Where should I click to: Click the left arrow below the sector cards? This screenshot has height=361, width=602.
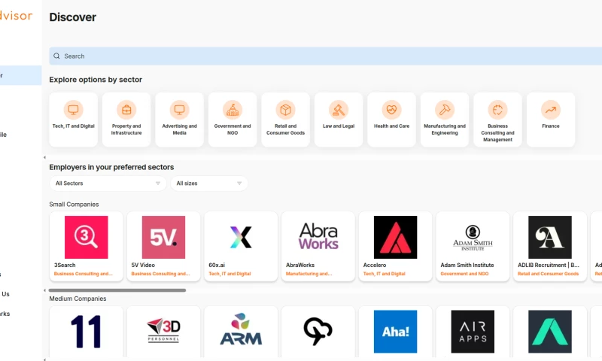click(x=44, y=157)
